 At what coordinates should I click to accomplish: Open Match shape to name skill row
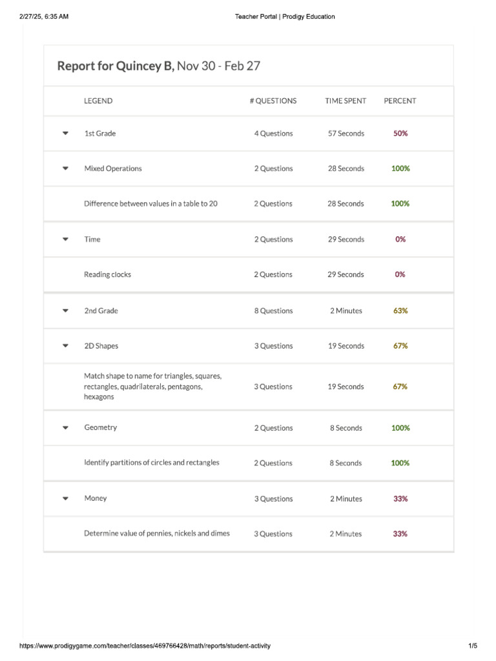(249, 387)
